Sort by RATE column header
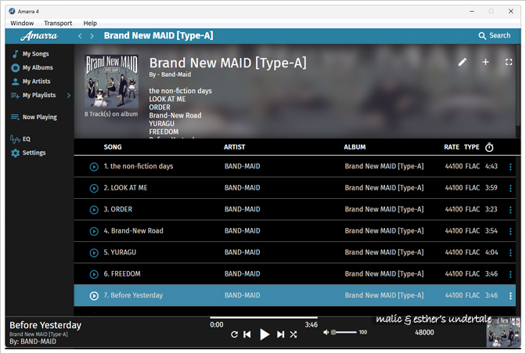The width and height of the screenshot is (526, 354). 452,147
